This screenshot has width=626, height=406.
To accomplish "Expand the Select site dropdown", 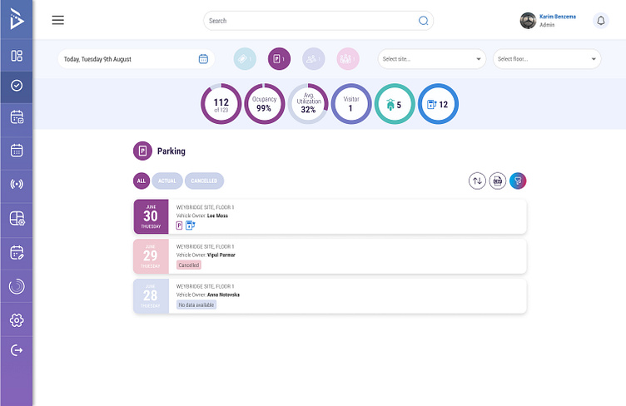I will (431, 59).
